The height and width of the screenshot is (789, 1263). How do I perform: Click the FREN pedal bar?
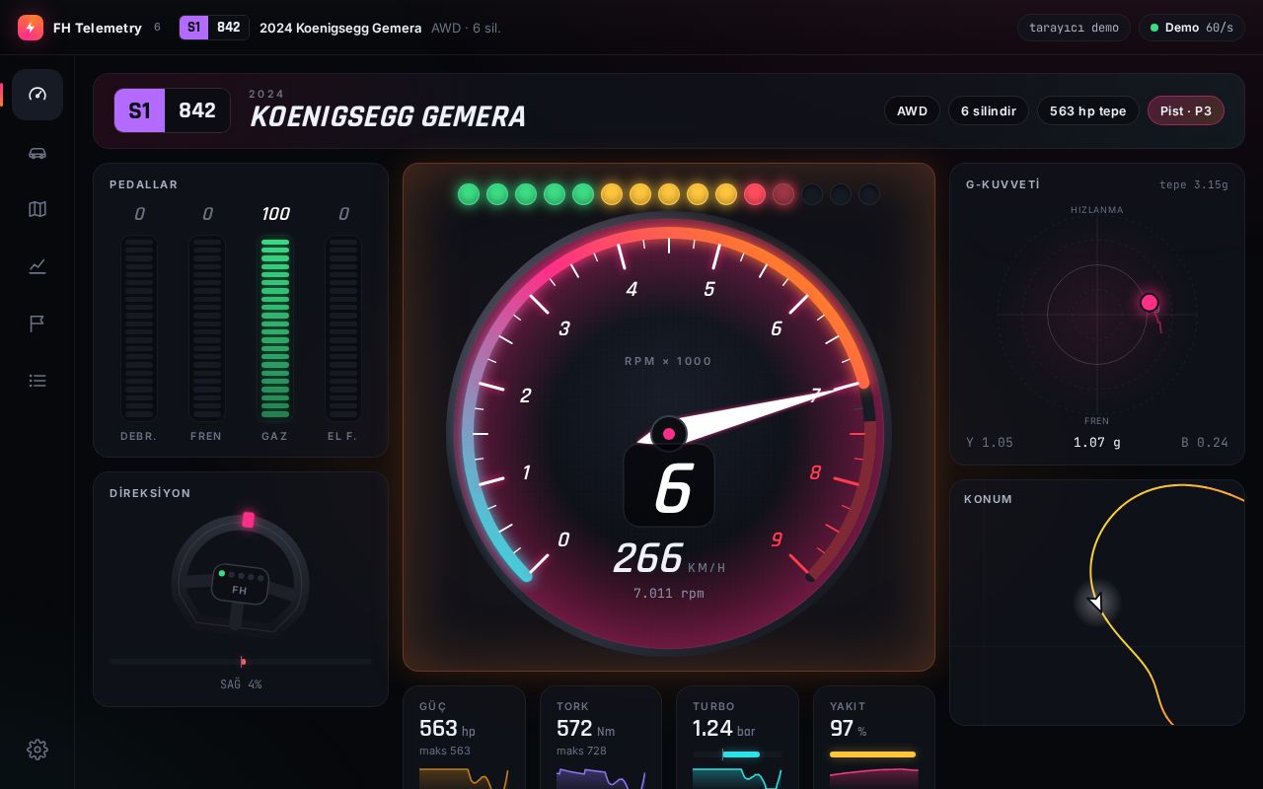click(x=207, y=328)
